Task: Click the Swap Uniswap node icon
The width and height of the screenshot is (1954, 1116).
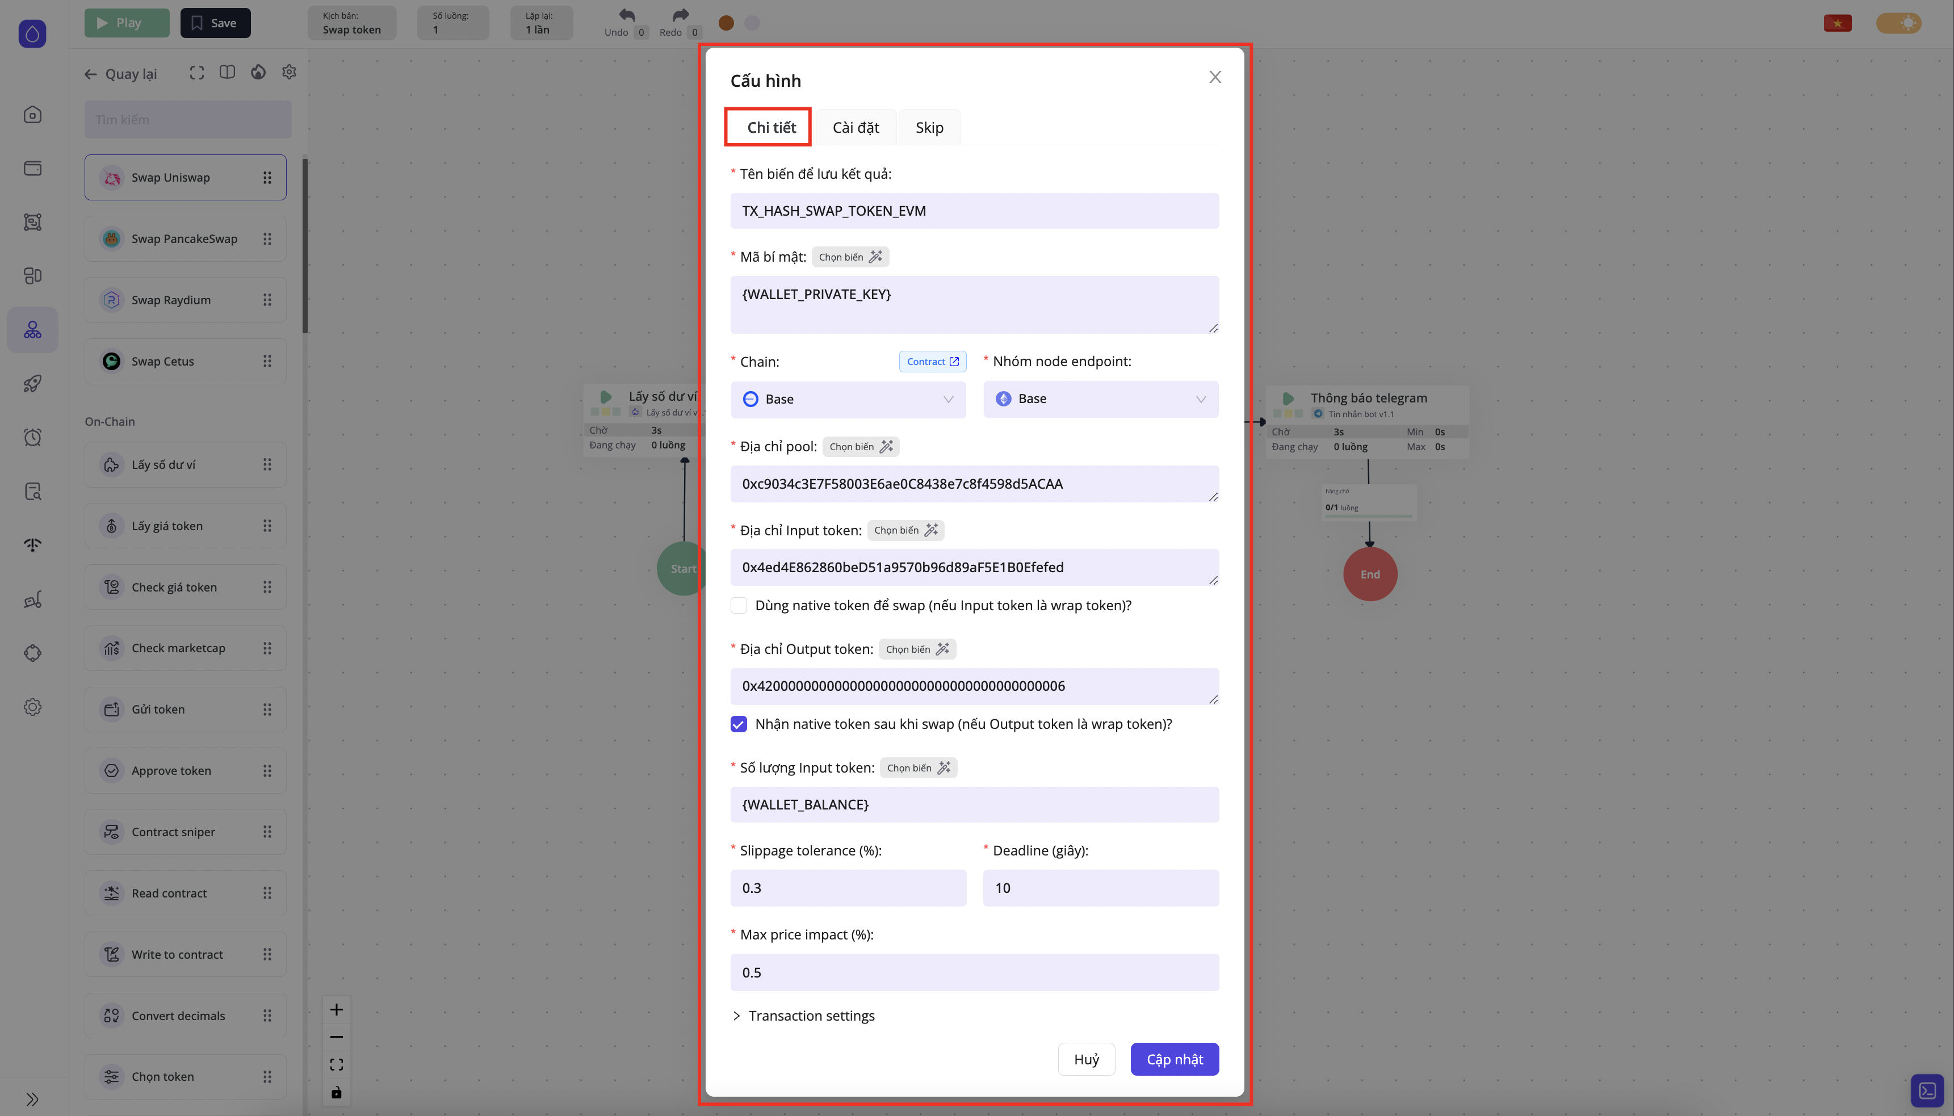Action: point(112,178)
